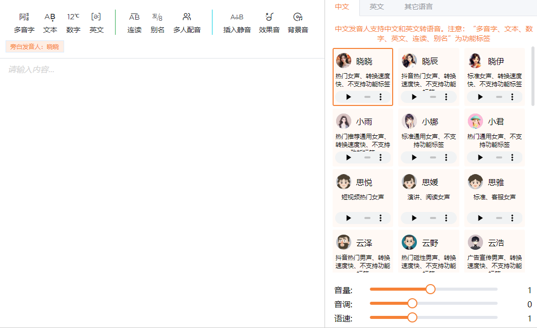Open more options for 小君 voice

pyautogui.click(x=512, y=157)
